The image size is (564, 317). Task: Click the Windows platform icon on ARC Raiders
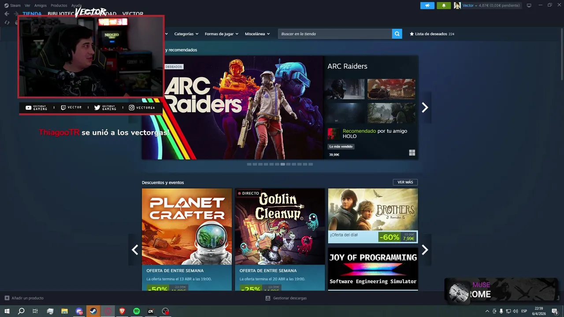pyautogui.click(x=412, y=153)
